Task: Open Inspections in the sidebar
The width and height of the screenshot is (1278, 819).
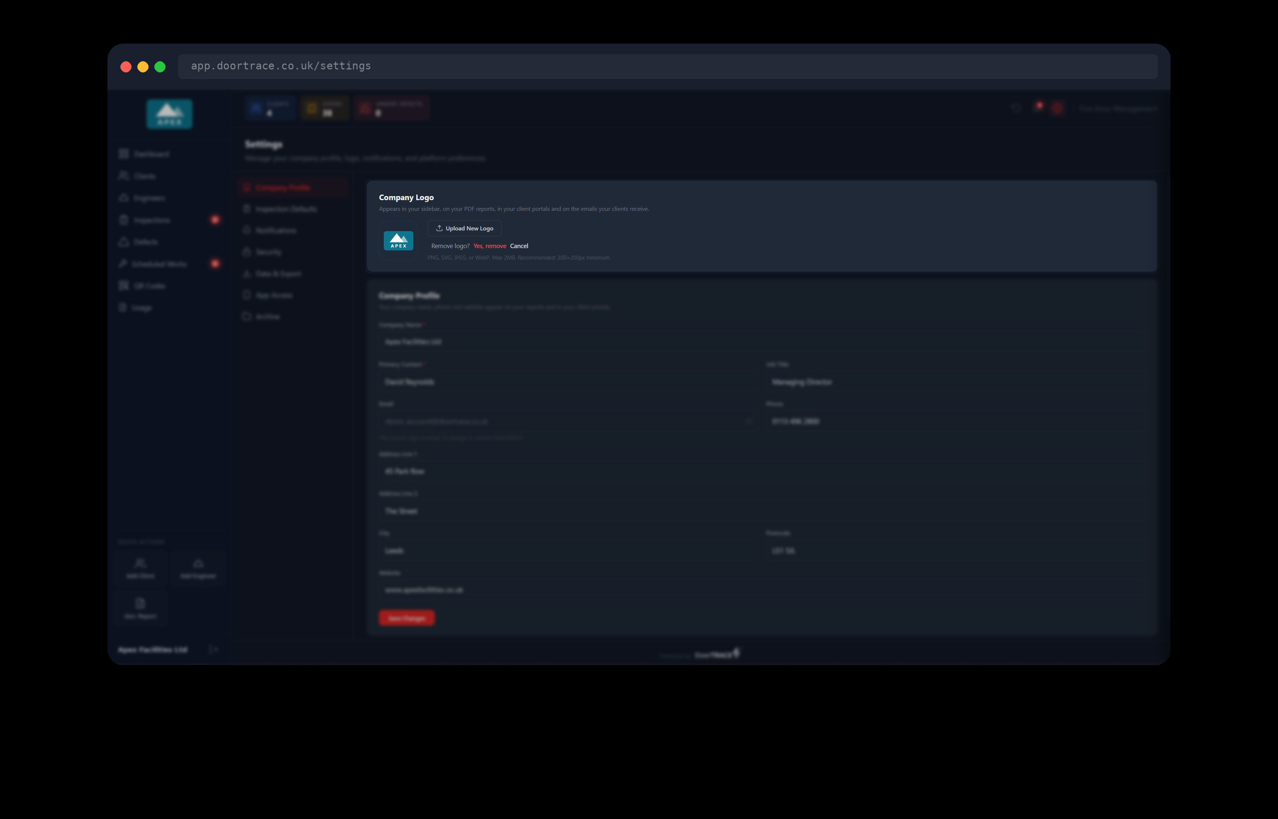Action: tap(169, 220)
